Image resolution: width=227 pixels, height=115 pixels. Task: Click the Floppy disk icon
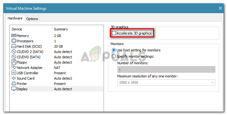[x=14, y=62]
